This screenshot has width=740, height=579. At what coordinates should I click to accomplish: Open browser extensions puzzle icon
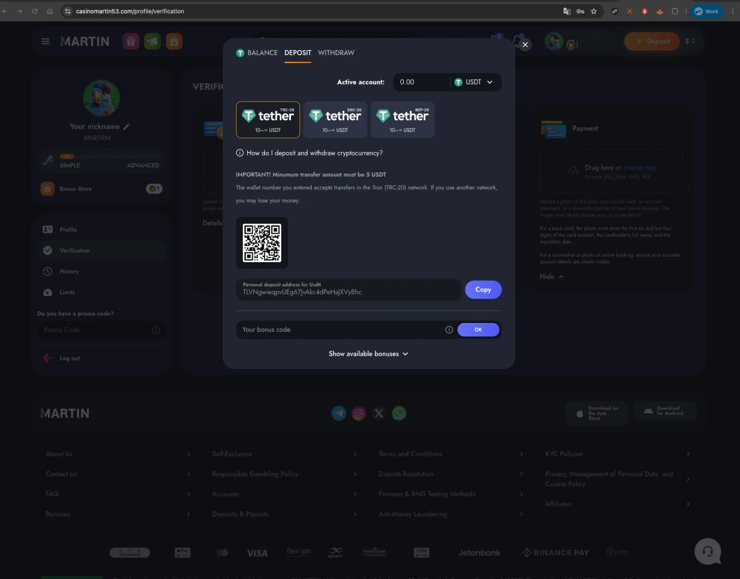pos(675,11)
